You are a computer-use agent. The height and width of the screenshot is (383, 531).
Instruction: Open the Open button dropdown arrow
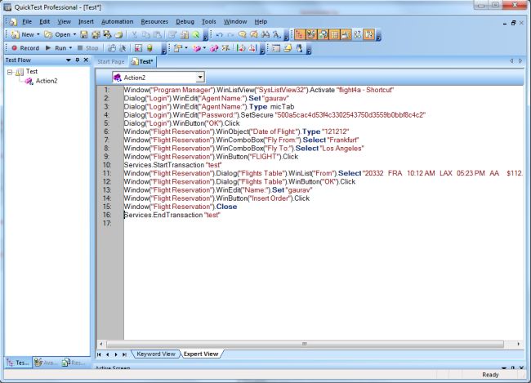point(74,34)
